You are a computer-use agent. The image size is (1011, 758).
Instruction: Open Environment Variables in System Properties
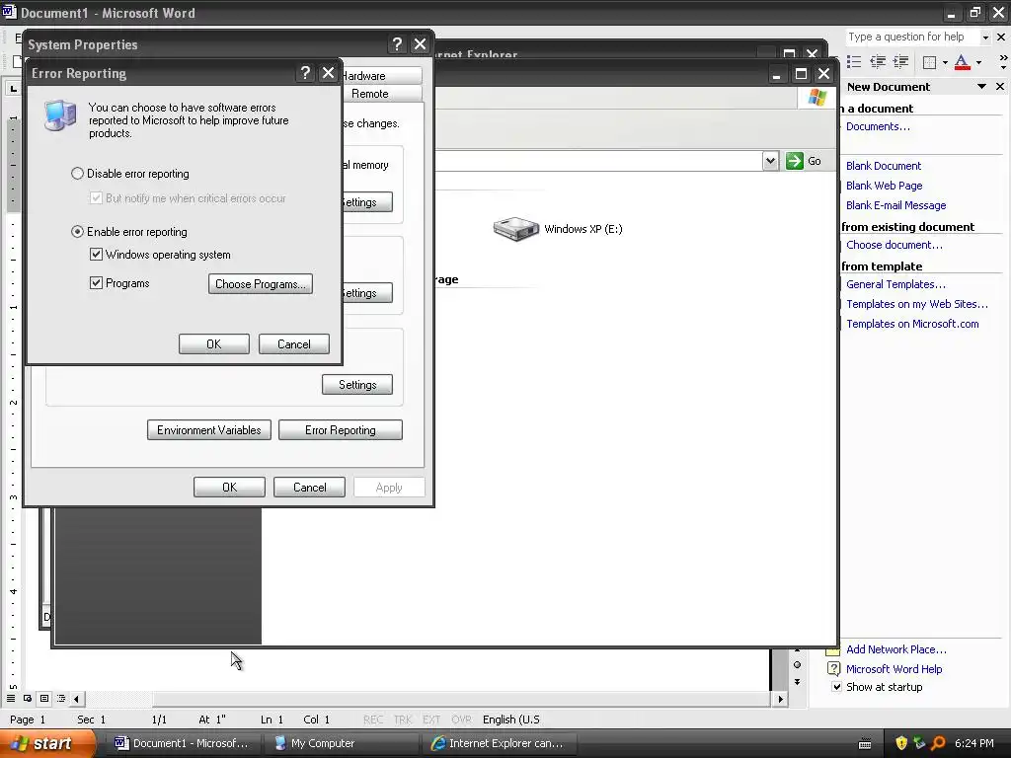(x=209, y=430)
